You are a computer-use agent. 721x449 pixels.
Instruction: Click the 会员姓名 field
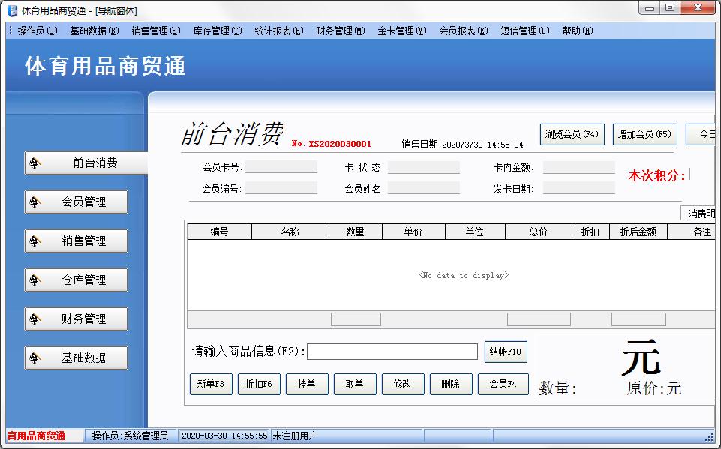point(423,188)
